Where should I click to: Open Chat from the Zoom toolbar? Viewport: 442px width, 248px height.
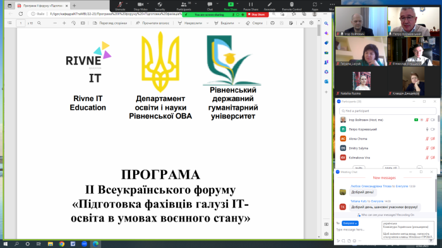(210, 6)
